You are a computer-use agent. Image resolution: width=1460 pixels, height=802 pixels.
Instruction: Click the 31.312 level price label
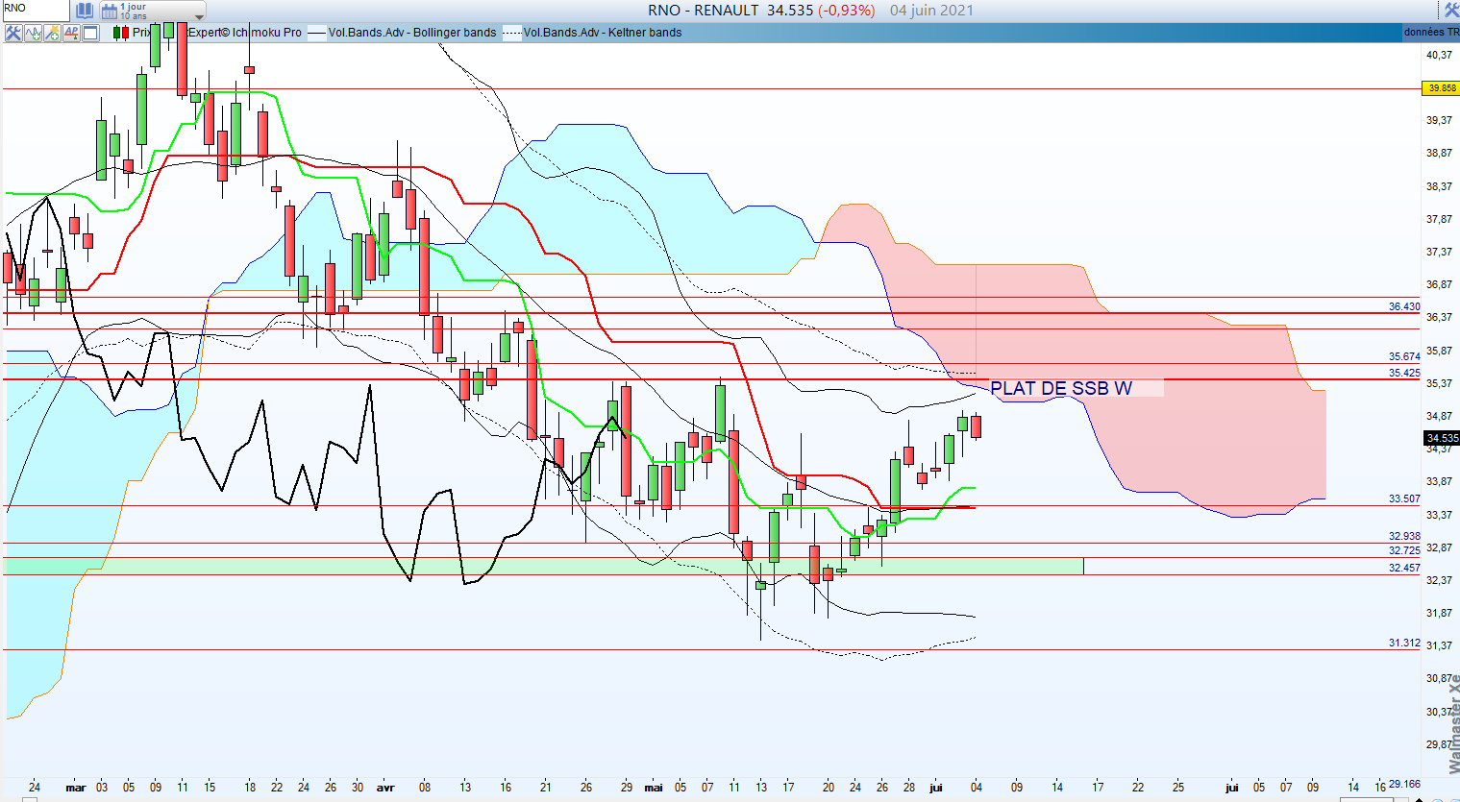tap(1404, 644)
